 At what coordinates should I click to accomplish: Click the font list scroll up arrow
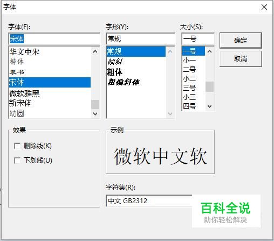(x=95, y=52)
